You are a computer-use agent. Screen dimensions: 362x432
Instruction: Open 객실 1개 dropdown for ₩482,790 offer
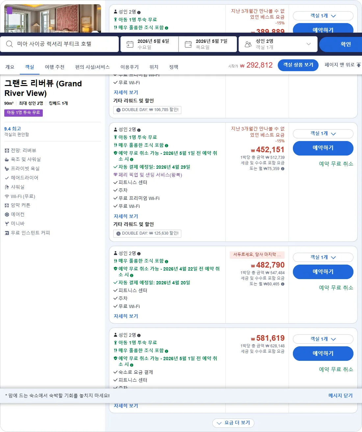tap(323, 257)
